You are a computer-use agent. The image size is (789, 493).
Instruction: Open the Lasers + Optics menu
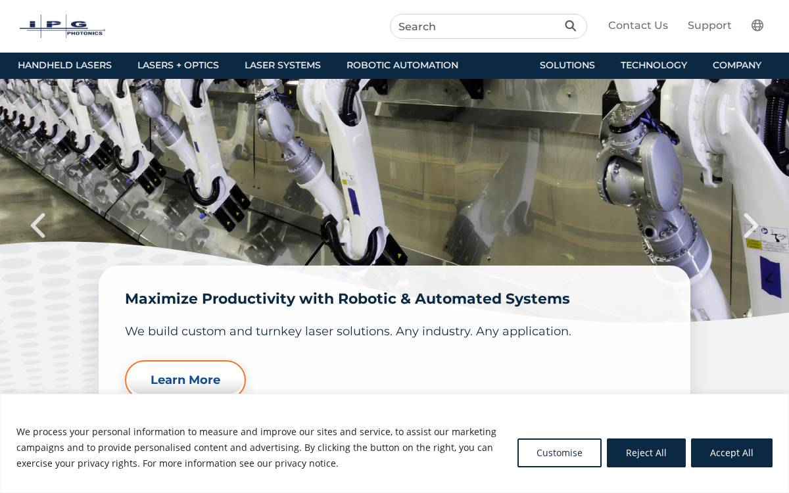tap(178, 66)
